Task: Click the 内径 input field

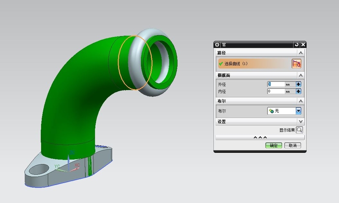Action: 275,91
